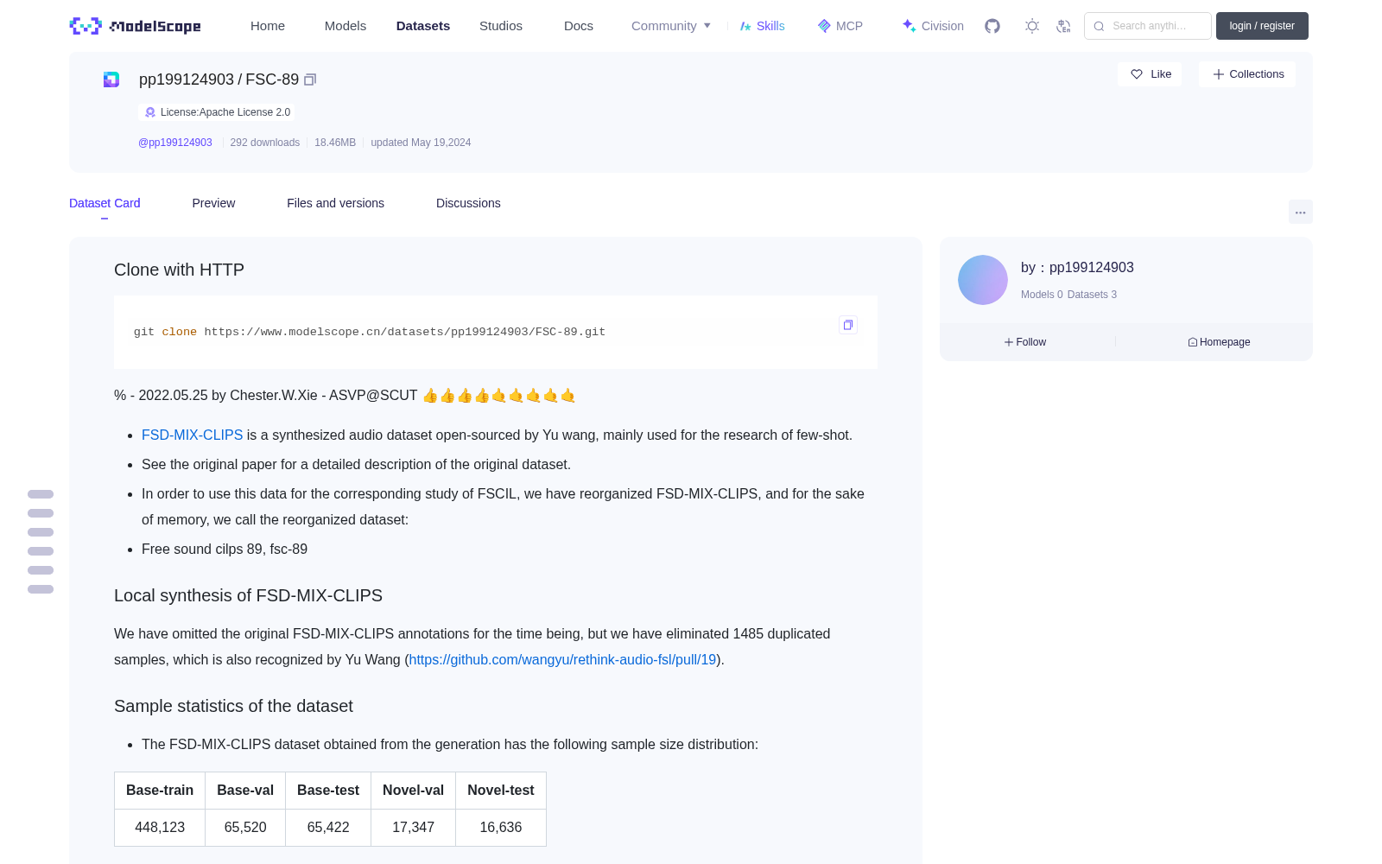Follow user pp199124903

[1025, 342]
